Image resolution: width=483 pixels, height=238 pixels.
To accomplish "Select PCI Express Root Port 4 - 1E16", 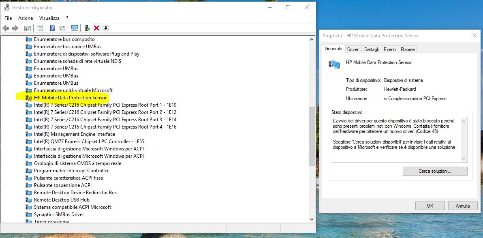I will pyautogui.click(x=105, y=127).
